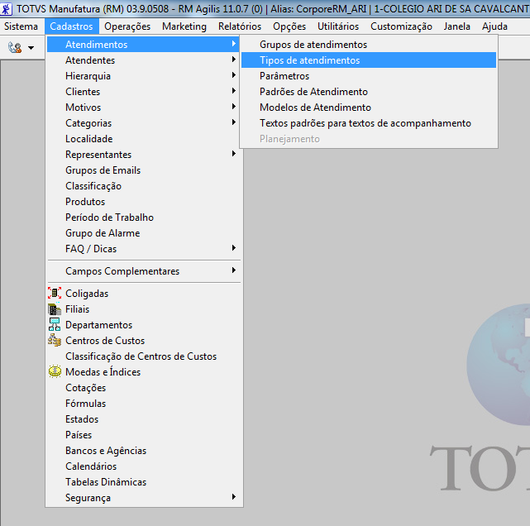Open the Janela menu

[457, 26]
